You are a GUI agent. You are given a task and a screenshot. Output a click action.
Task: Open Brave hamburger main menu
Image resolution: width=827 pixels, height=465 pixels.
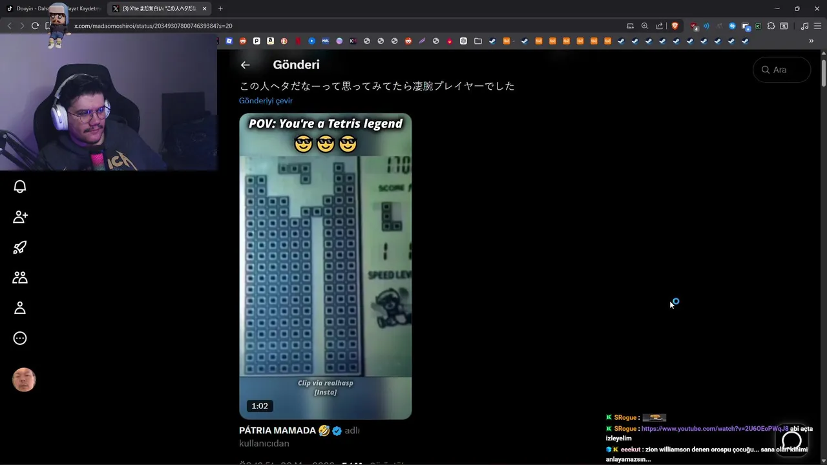[817, 26]
